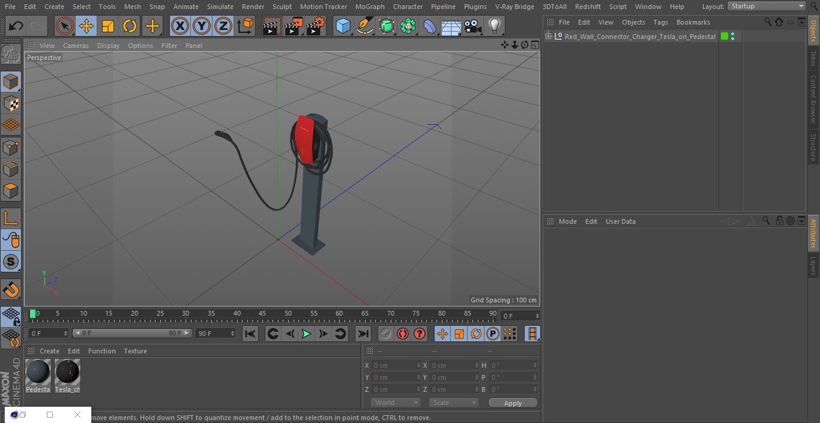Toggle autokeying record button
Image resolution: width=820 pixels, height=423 pixels.
point(403,334)
